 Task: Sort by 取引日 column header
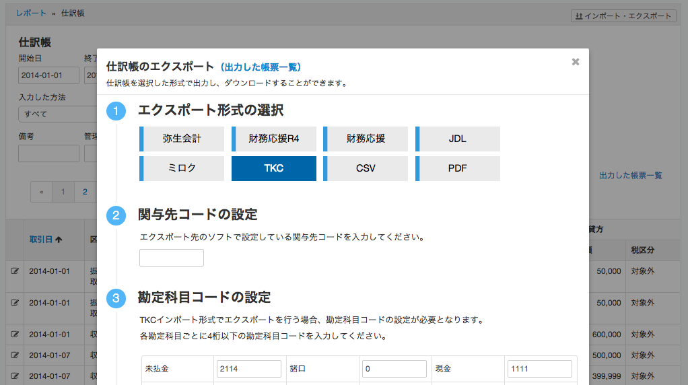46,240
